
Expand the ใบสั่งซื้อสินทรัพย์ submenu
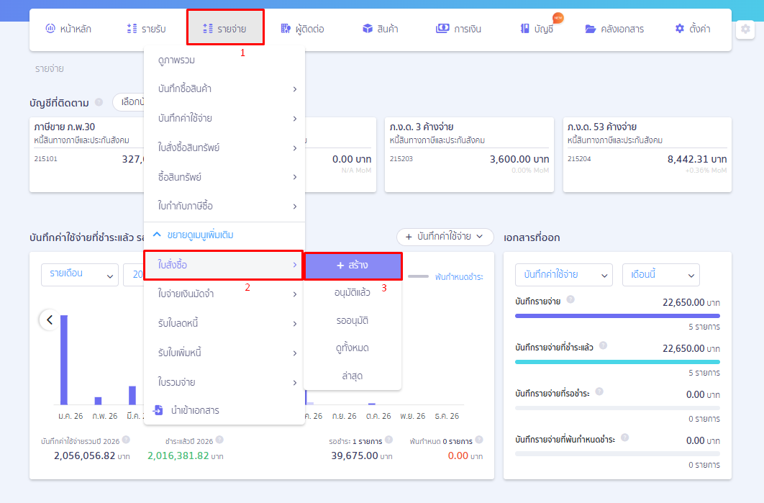click(224, 148)
